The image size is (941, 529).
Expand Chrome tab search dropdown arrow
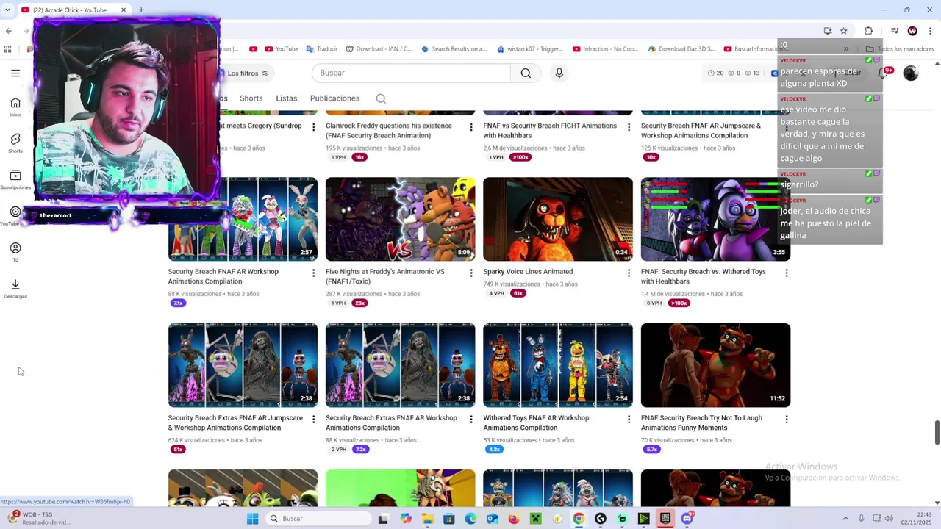click(x=7, y=10)
